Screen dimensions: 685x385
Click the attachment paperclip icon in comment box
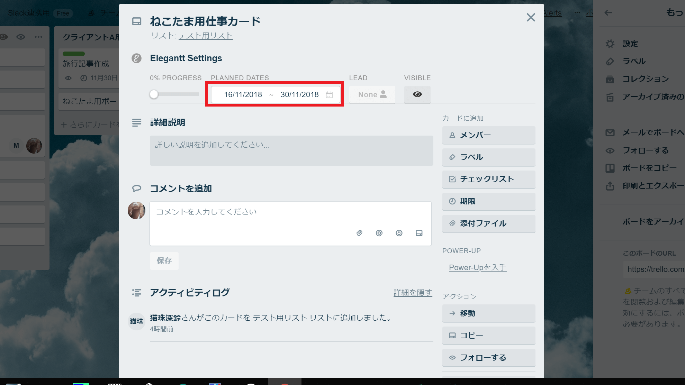[x=359, y=233]
